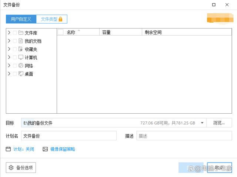Select the 桌面 tree label
This screenshot has width=237, height=177.
[29, 74]
